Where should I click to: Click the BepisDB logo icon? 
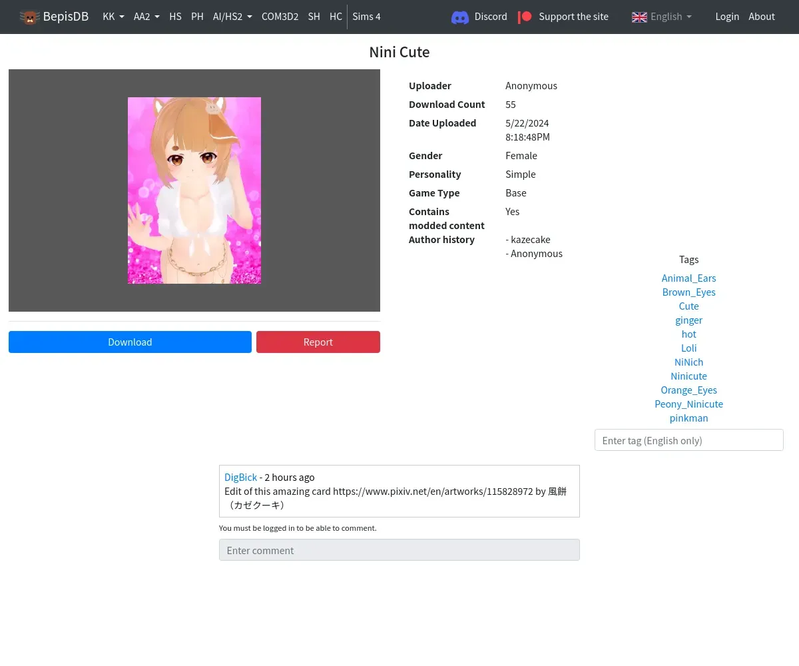[x=29, y=17]
